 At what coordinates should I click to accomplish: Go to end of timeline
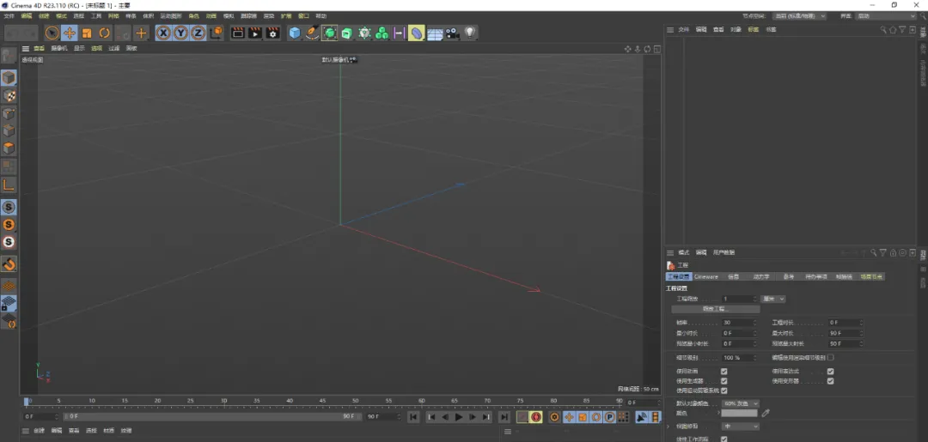(x=504, y=417)
